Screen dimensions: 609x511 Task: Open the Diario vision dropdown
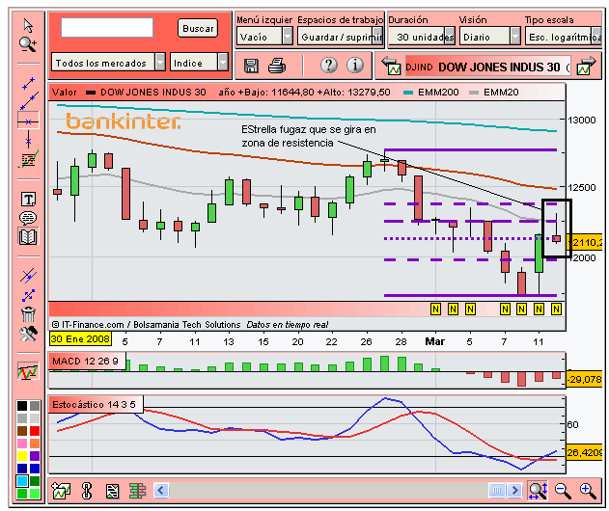tap(489, 37)
